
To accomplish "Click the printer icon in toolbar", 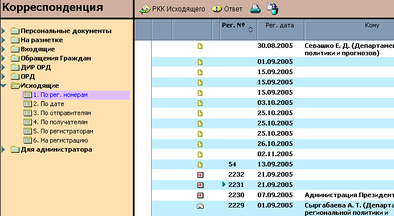I will 255,9.
